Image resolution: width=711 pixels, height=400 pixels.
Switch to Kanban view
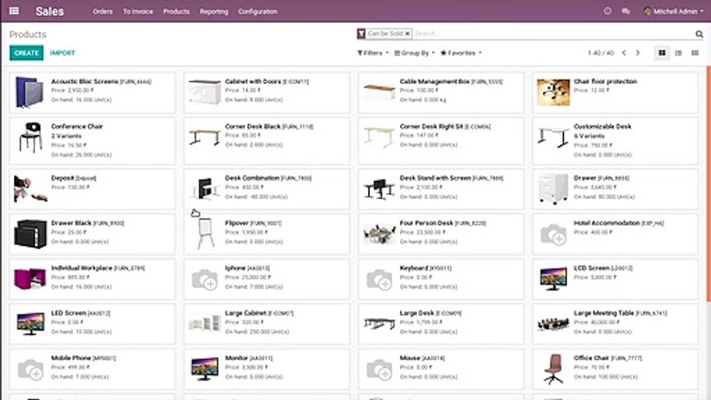click(x=662, y=53)
